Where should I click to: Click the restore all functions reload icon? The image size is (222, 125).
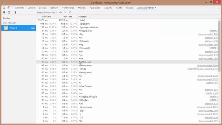[70, 12]
